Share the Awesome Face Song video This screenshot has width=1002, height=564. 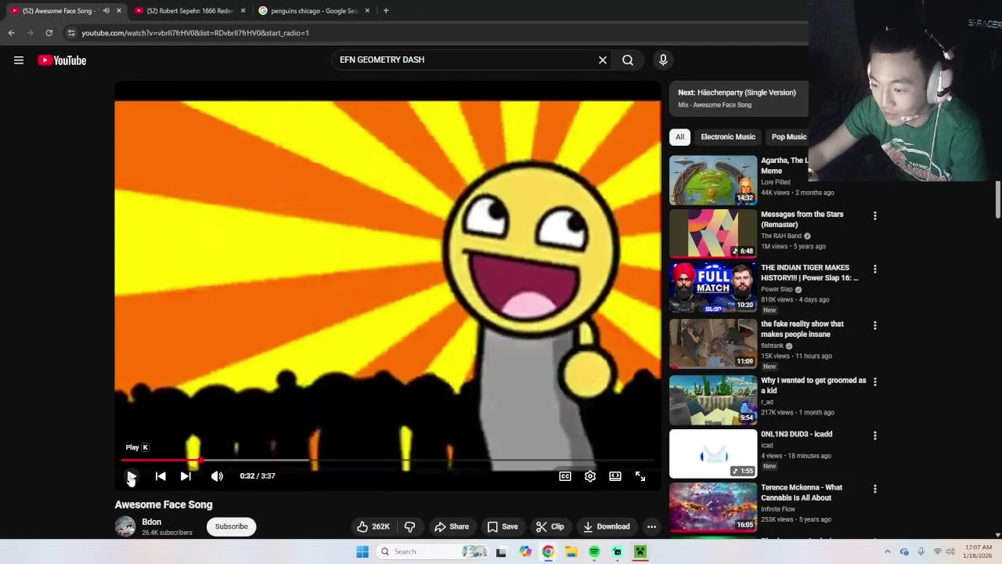click(x=452, y=526)
